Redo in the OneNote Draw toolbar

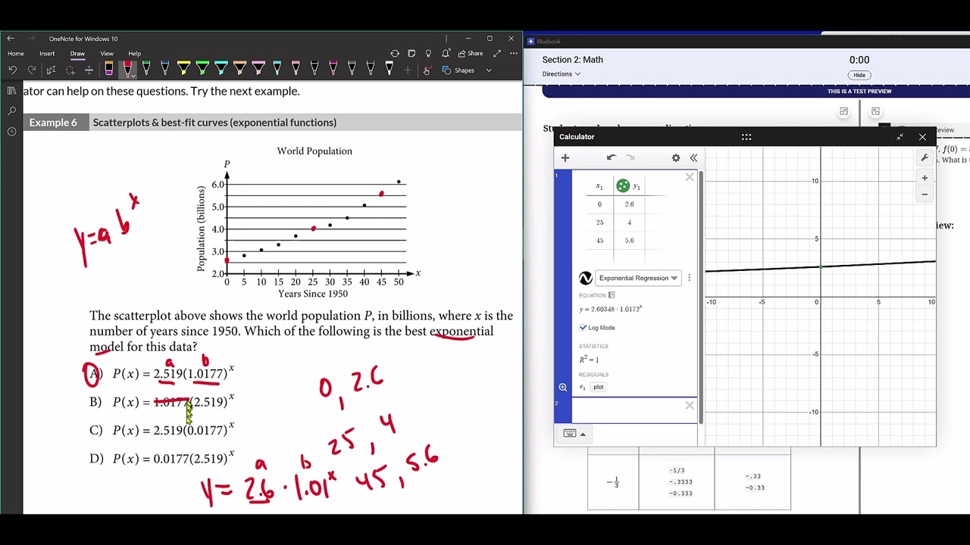pos(32,70)
